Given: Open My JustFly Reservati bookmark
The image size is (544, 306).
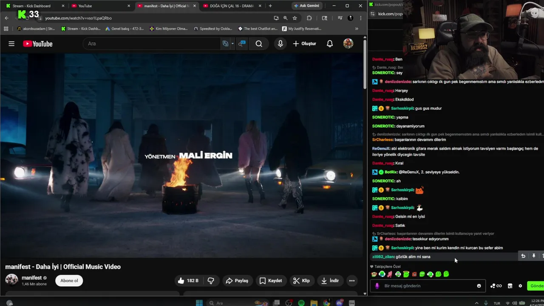Looking at the screenshot, I should 301,29.
